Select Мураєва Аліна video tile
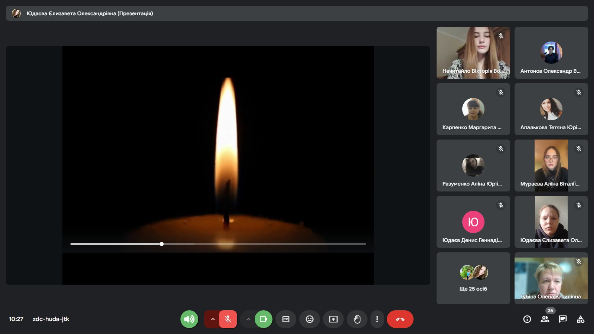 pos(551,166)
